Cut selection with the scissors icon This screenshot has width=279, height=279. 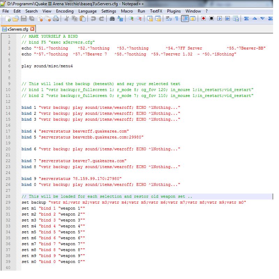point(66,18)
